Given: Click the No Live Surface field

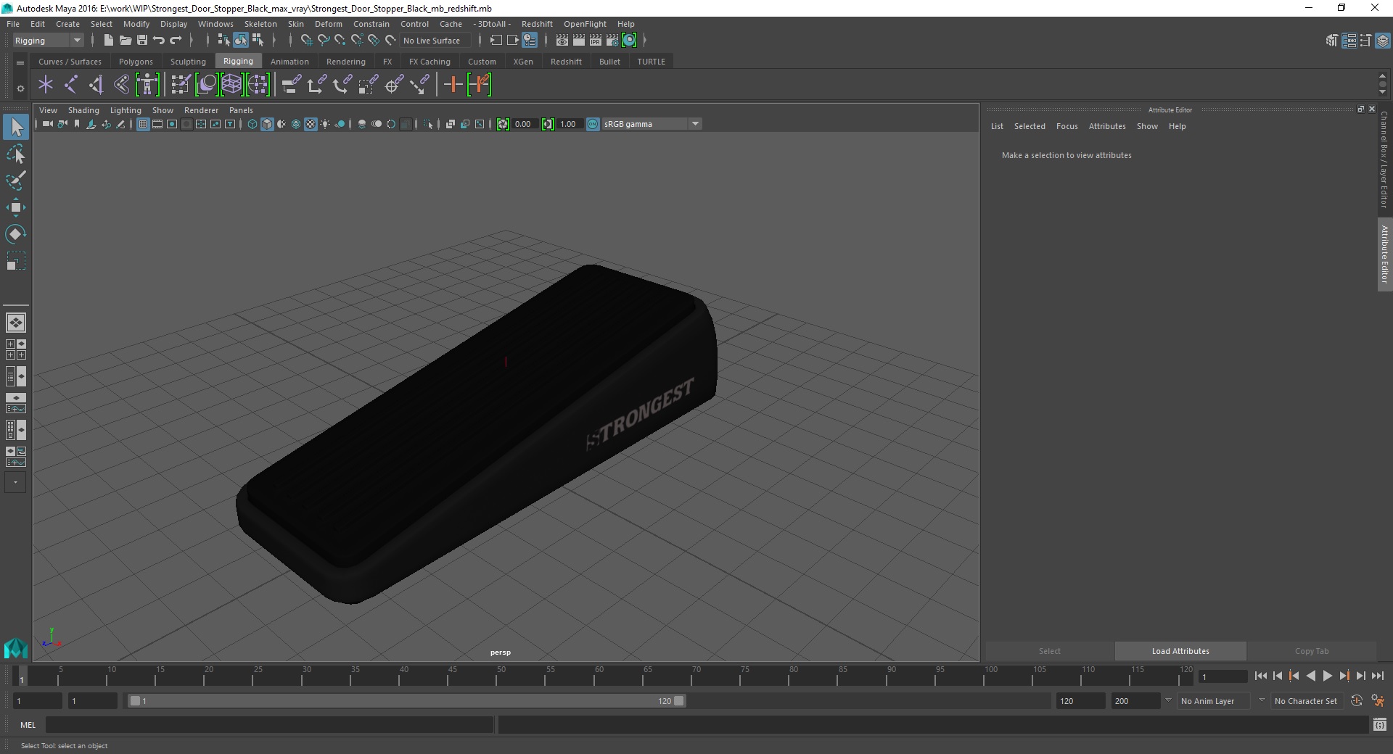Looking at the screenshot, I should pos(435,41).
